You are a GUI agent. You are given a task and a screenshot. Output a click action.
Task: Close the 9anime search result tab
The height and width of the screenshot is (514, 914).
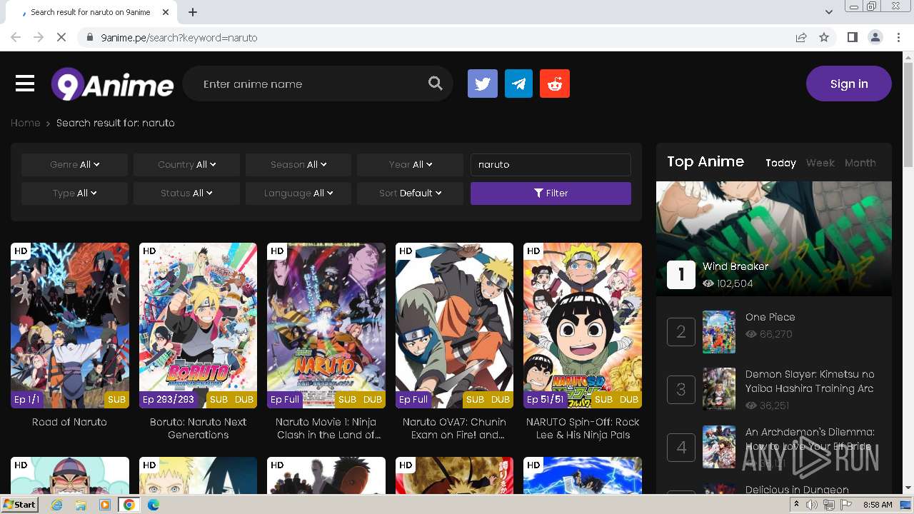(166, 12)
